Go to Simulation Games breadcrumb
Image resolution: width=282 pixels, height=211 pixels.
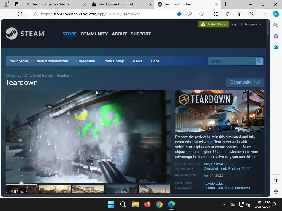coord(39,76)
